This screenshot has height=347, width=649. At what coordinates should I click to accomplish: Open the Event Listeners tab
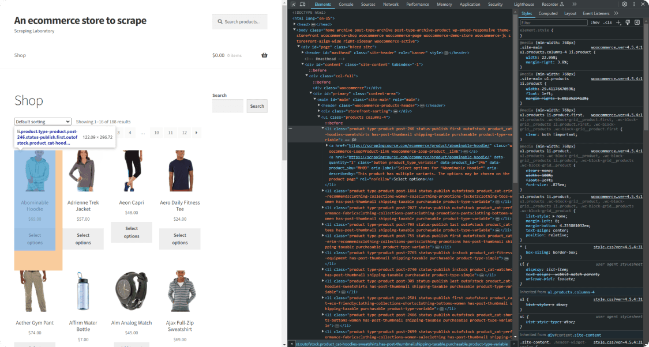[596, 14]
